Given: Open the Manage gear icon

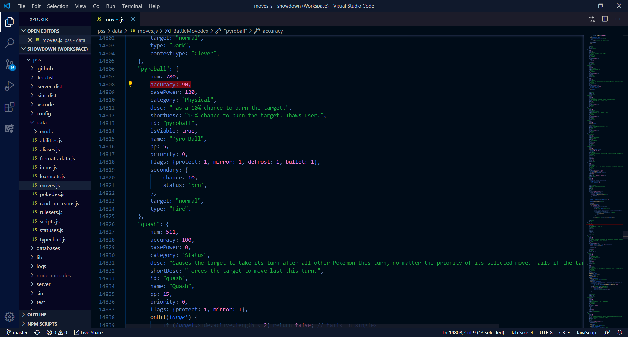Looking at the screenshot, I should pos(9,316).
